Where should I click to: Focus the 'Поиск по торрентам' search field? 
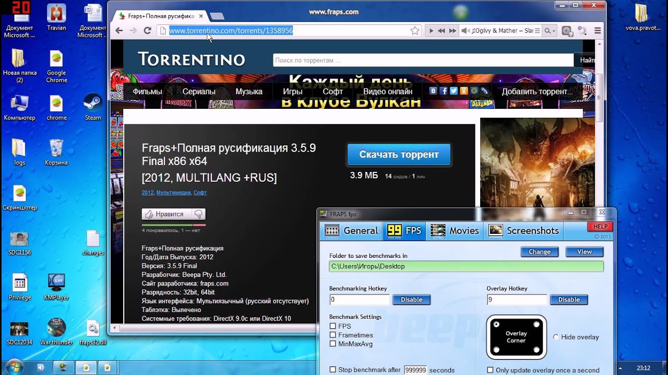click(x=423, y=60)
